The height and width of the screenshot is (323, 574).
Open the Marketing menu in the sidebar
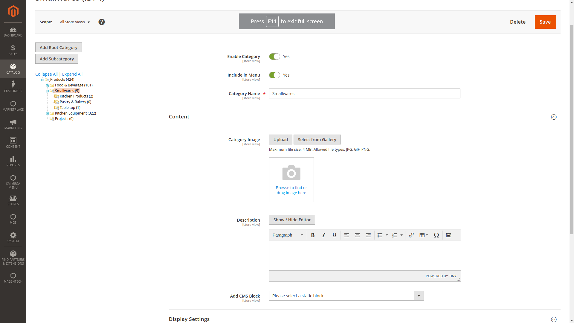coord(13,124)
